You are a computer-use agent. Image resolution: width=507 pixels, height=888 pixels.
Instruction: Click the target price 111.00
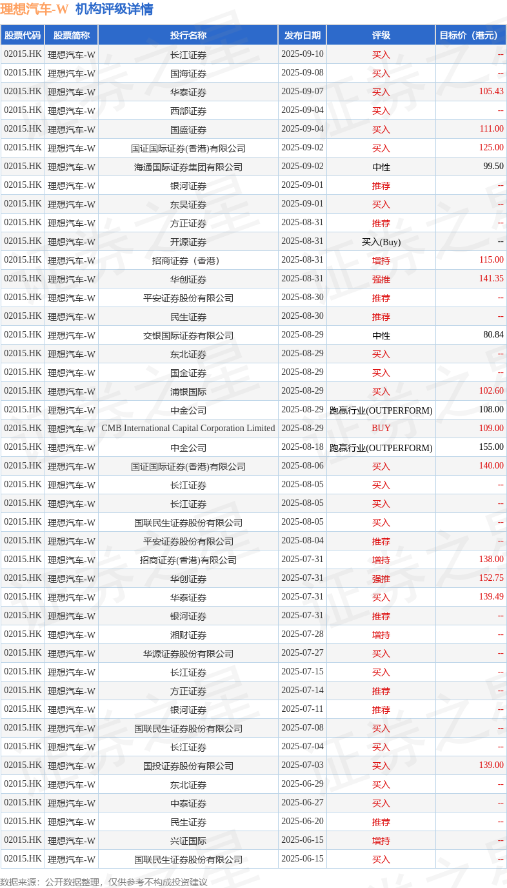click(492, 129)
